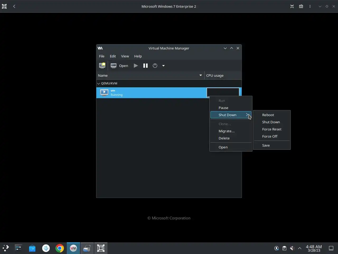Open the shutdown options dropdown arrow in toolbar

163,66
